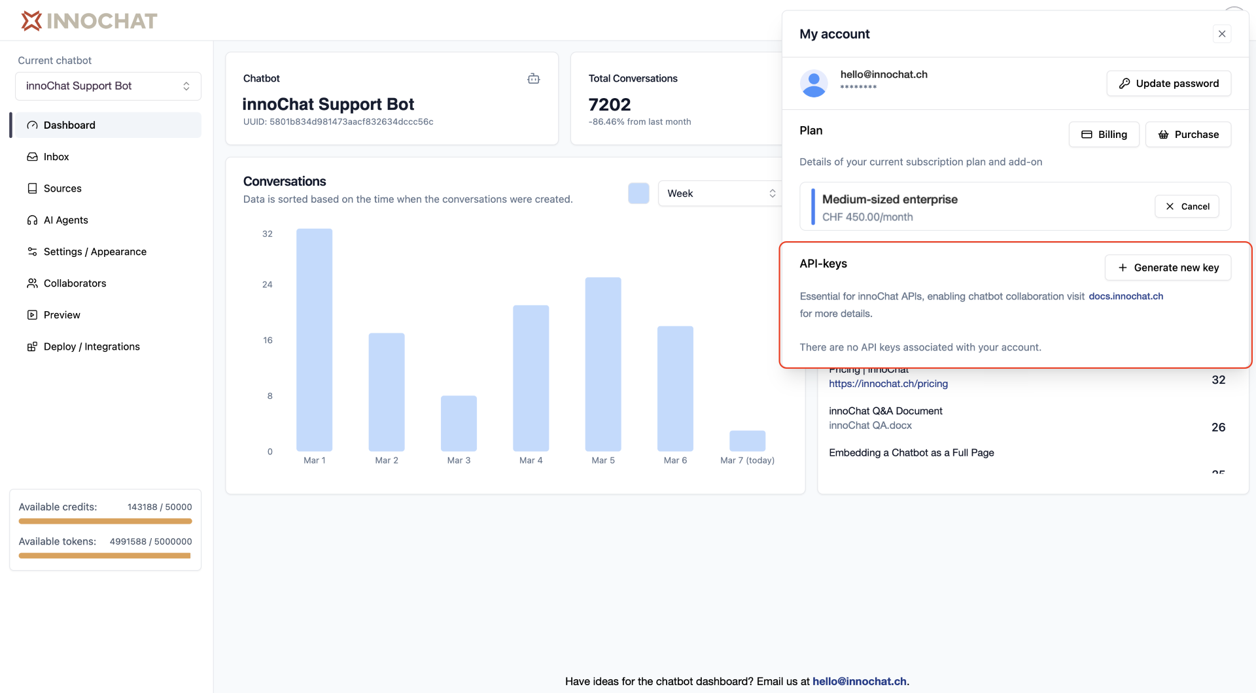1256x693 pixels.
Task: Generate a new API key
Action: point(1168,267)
